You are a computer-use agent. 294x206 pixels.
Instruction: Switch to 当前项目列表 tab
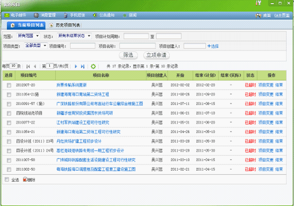click(x=26, y=25)
